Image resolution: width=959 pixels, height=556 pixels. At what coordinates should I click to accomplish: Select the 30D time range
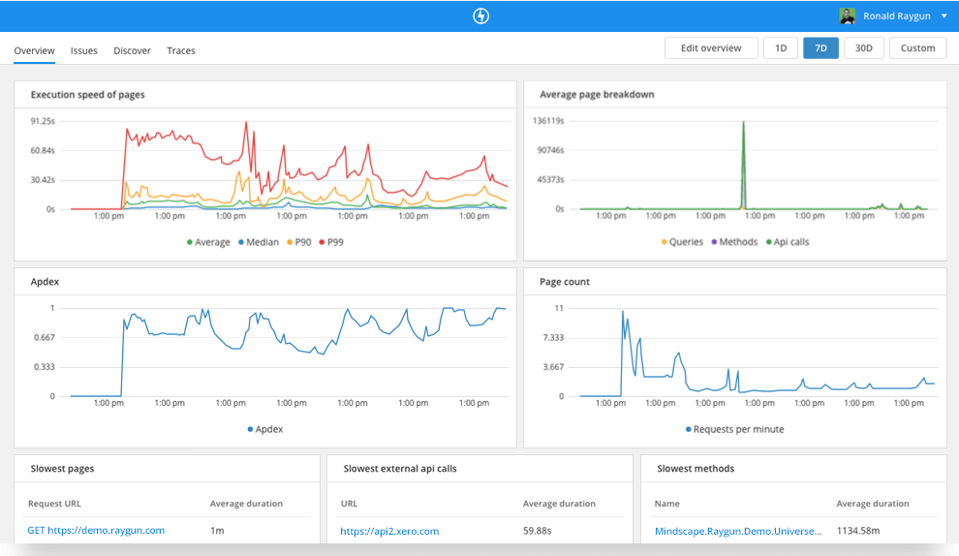[864, 48]
